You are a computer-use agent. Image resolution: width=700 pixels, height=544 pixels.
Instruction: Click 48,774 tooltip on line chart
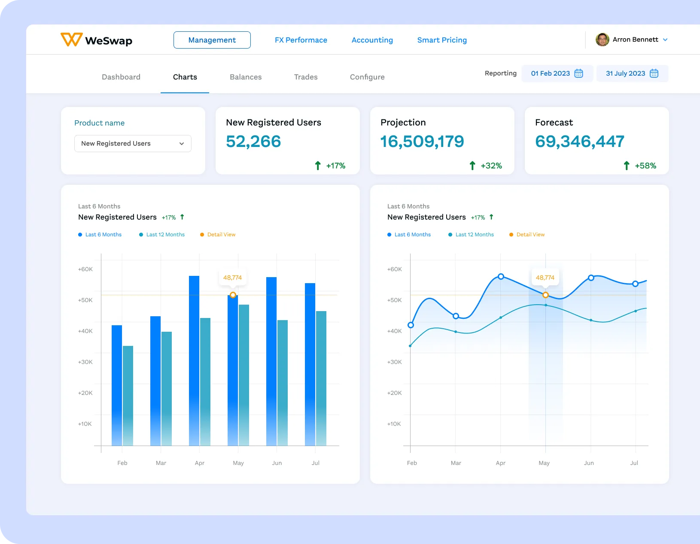(545, 278)
